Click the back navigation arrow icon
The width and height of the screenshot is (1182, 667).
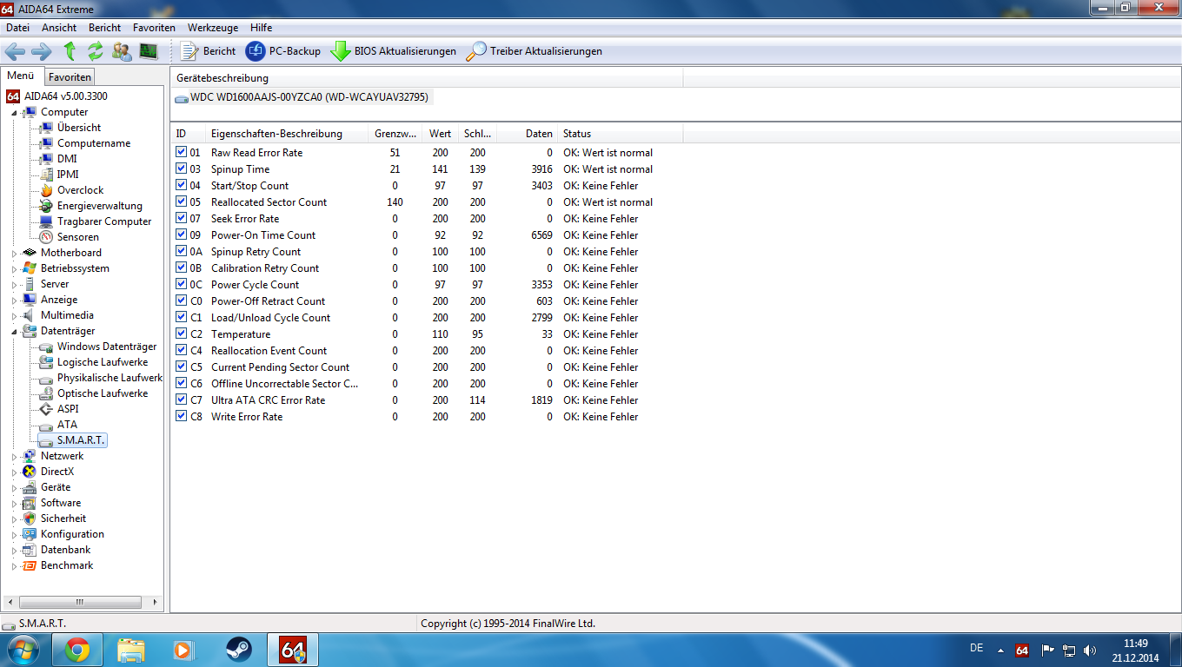click(x=15, y=51)
